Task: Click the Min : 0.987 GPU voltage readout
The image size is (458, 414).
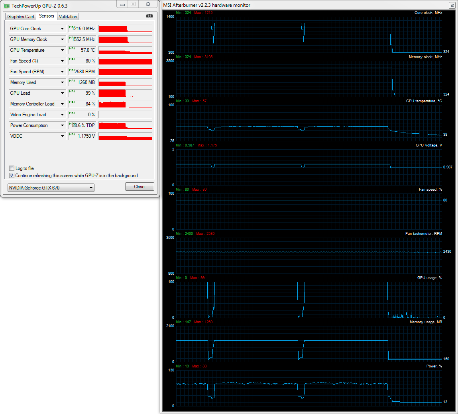Action: point(185,145)
